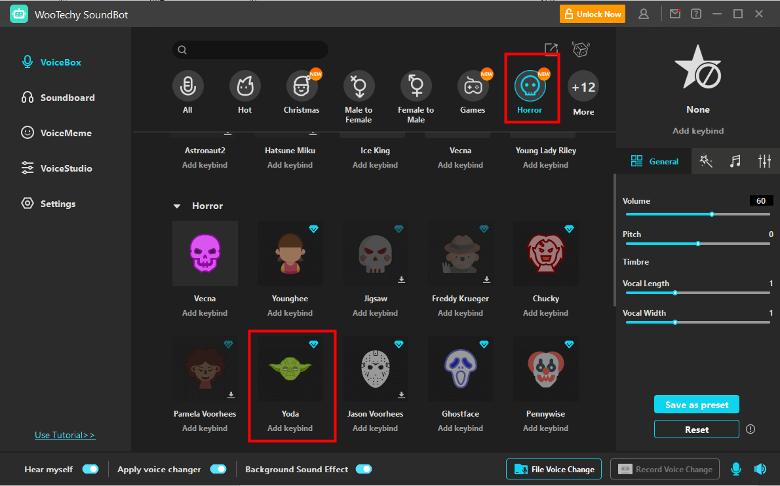Choose the Christmas category icon
780x486 pixels.
pyautogui.click(x=302, y=86)
